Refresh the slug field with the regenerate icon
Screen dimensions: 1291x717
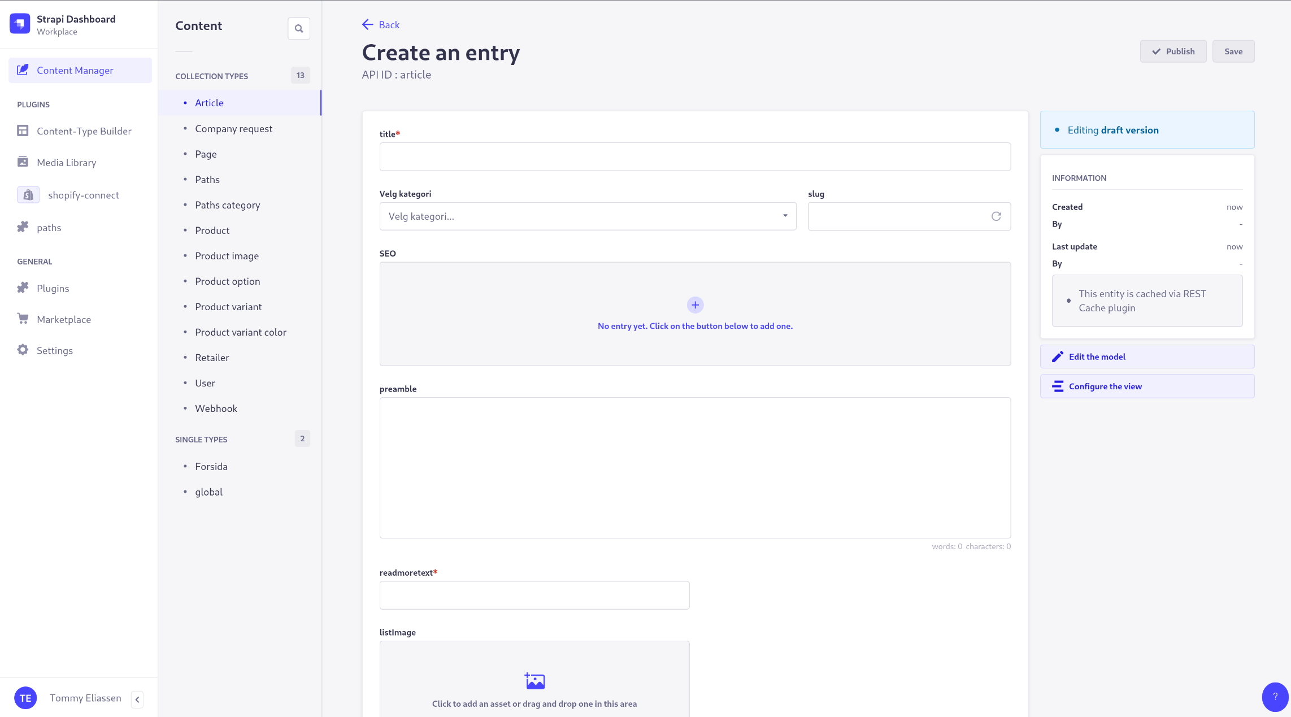point(996,216)
